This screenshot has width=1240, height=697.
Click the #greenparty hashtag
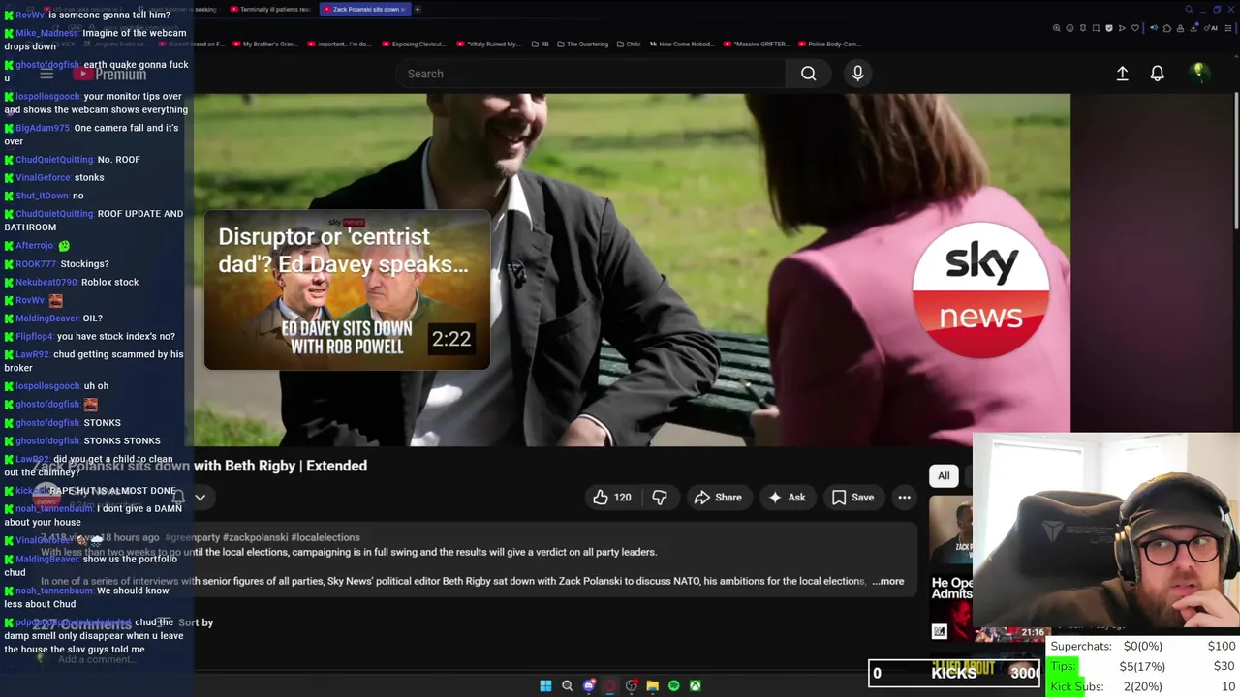tap(192, 537)
